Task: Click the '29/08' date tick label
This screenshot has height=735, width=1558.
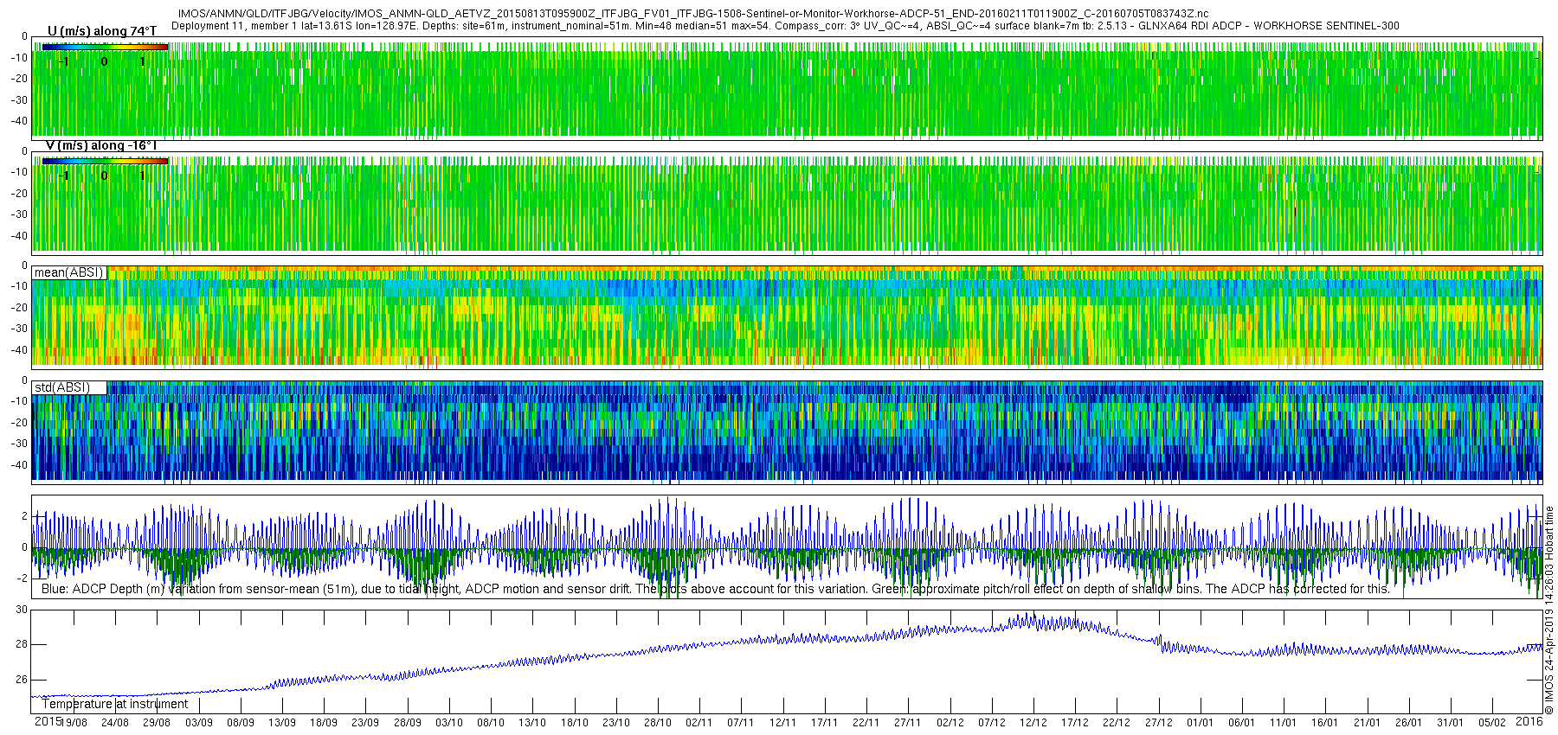Action: (157, 723)
